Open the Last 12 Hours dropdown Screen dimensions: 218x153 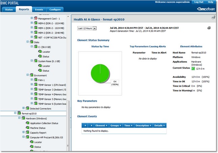pos(87,28)
